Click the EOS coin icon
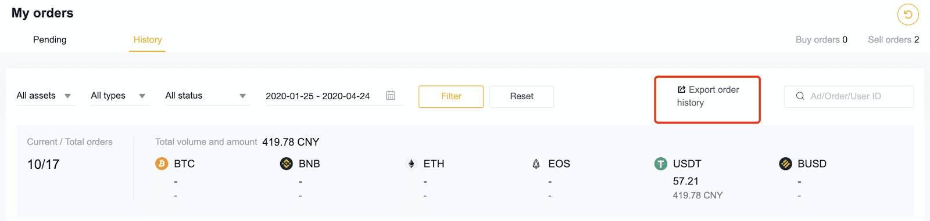The width and height of the screenshot is (930, 221). (x=536, y=164)
